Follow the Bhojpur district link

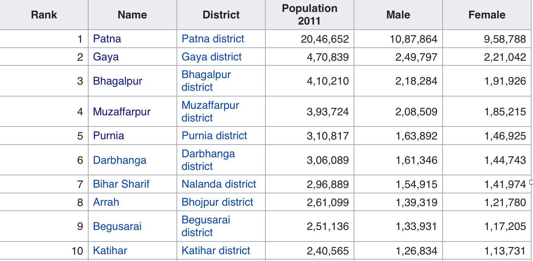pyautogui.click(x=217, y=202)
